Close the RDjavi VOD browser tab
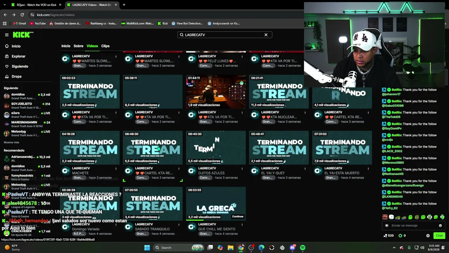 click(60, 5)
